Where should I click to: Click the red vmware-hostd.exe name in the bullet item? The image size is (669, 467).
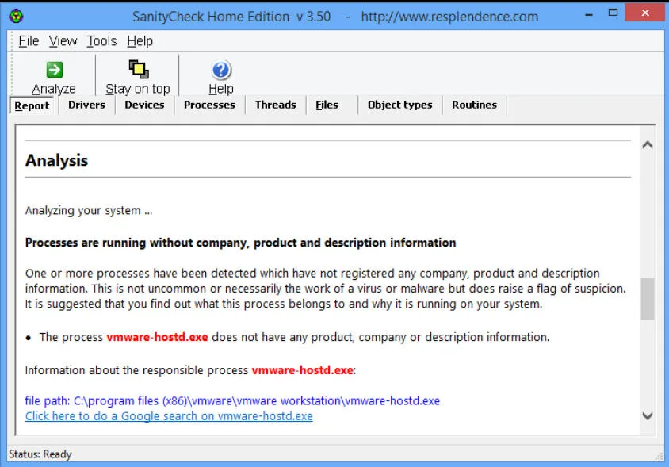[x=158, y=337]
